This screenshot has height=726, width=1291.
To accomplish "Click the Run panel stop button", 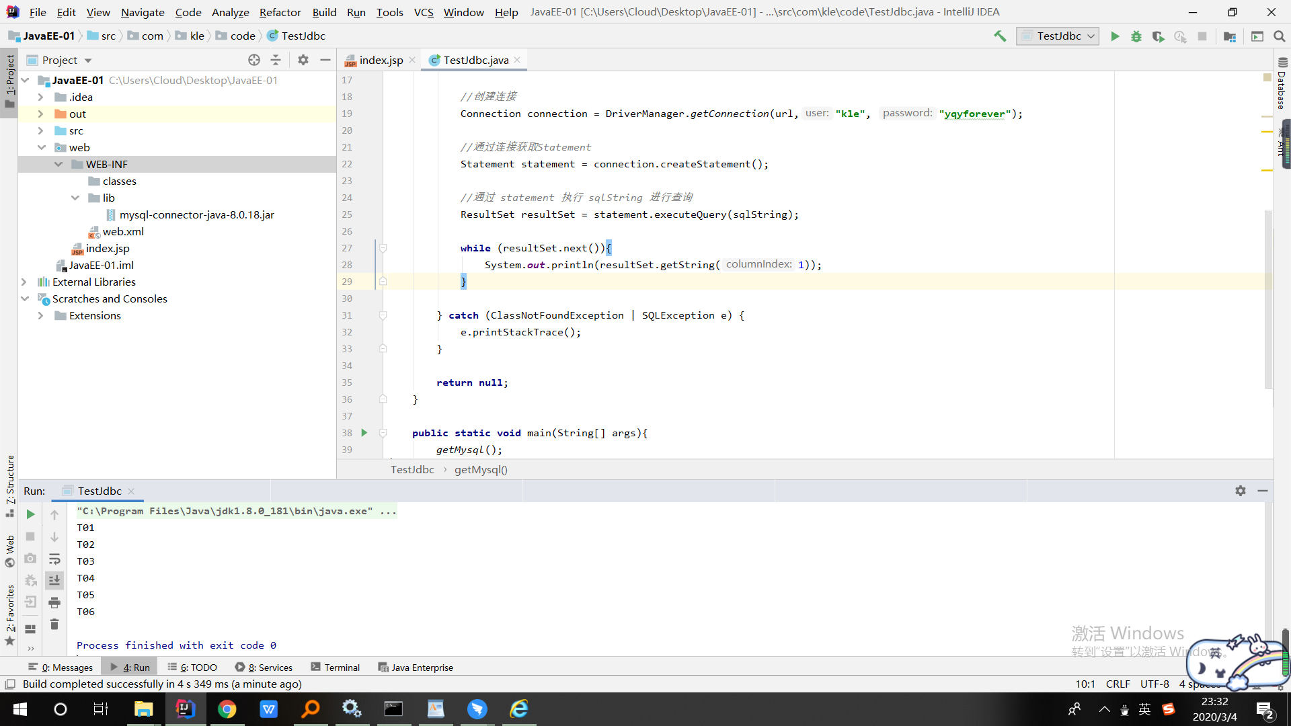I will point(30,536).
